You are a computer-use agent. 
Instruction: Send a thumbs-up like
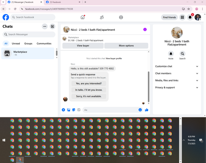[147, 110]
